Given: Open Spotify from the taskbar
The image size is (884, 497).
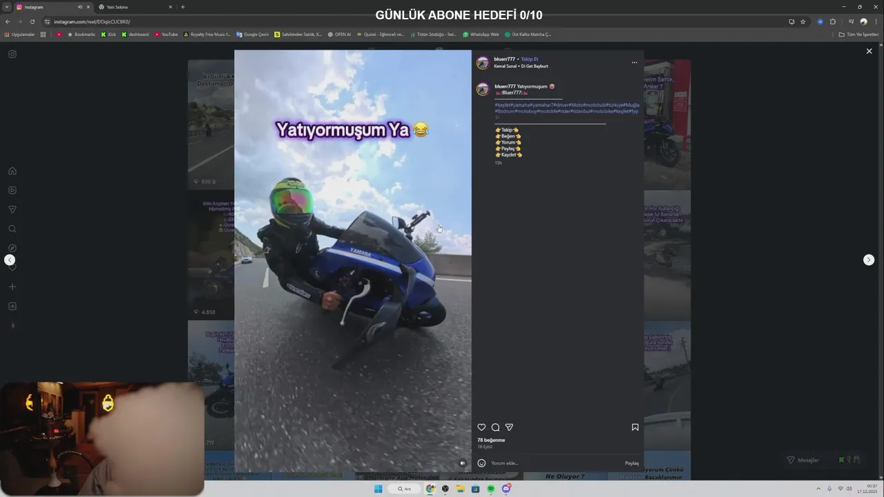Looking at the screenshot, I should [490, 489].
